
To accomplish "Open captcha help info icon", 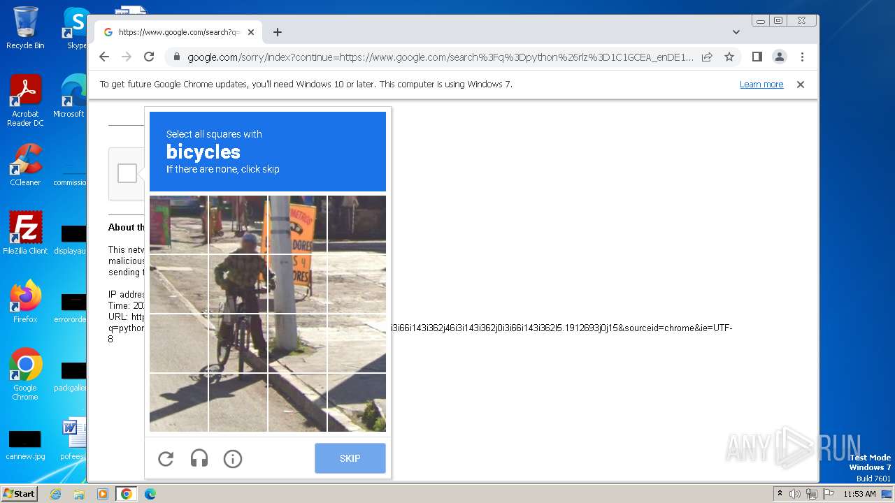I will coord(233,459).
